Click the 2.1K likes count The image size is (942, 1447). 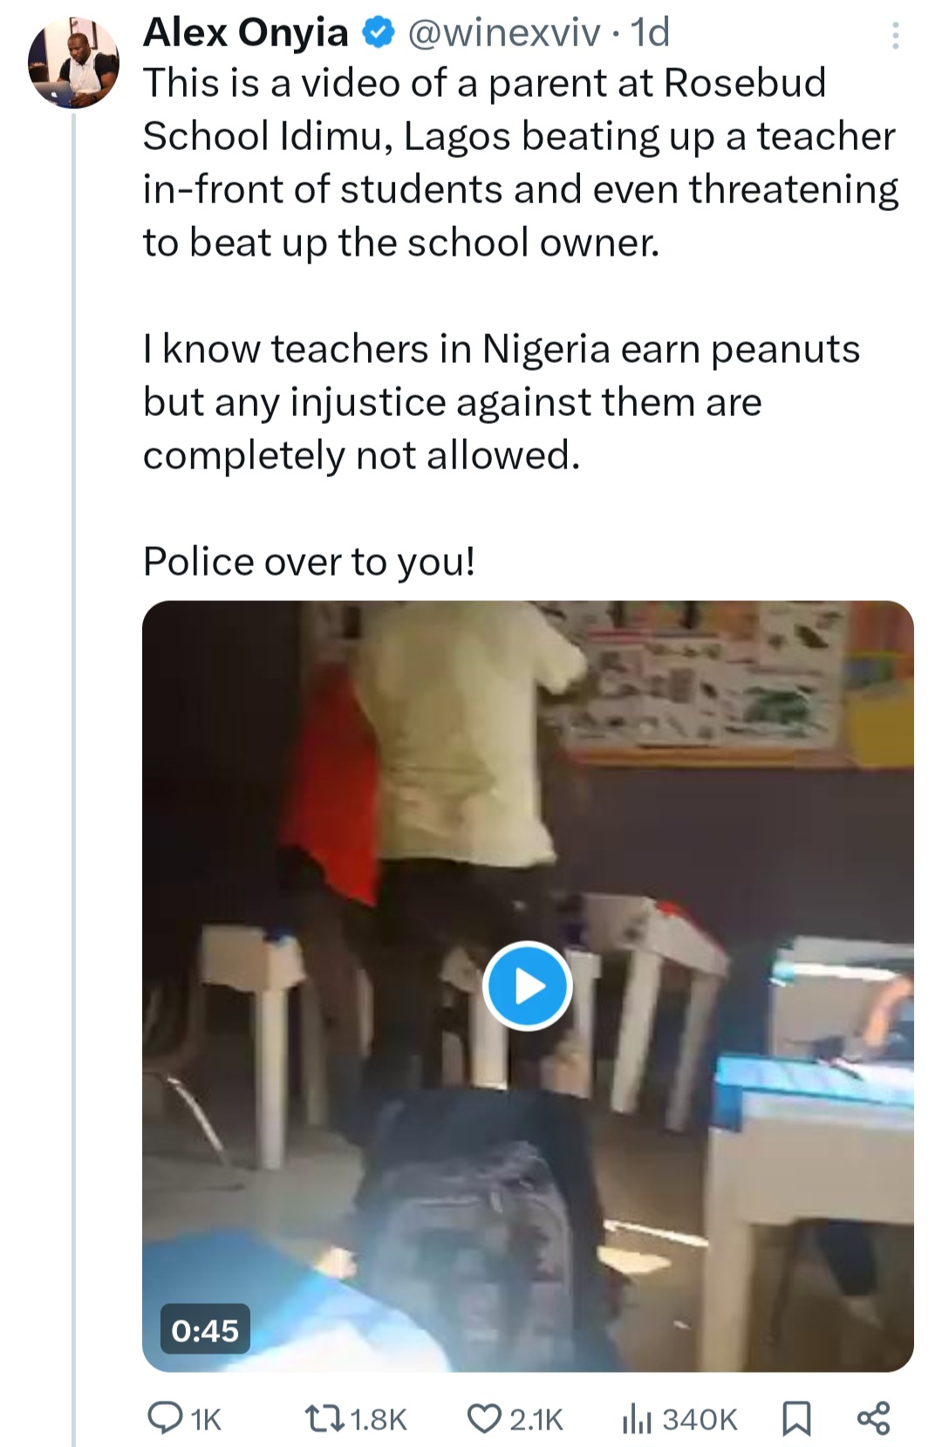(x=536, y=1420)
